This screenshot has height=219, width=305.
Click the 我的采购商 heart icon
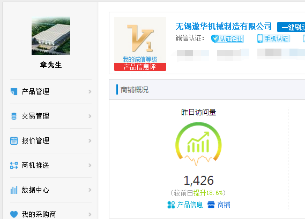click(x=14, y=214)
